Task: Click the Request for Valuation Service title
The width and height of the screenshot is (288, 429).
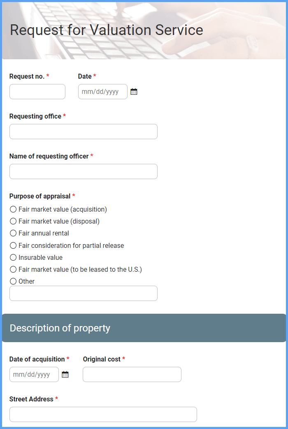Action: pyautogui.click(x=107, y=30)
